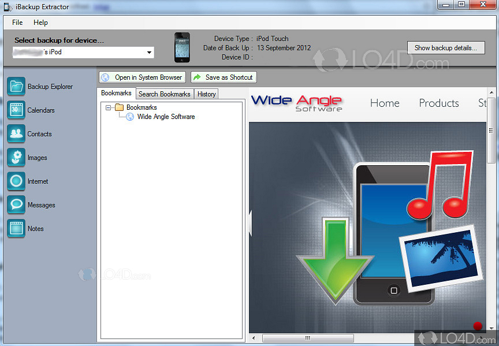499x346 pixels.
Task: Open the File menu
Action: click(x=17, y=23)
